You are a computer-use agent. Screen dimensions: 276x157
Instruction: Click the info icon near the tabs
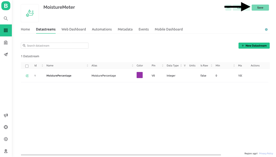(266, 29)
